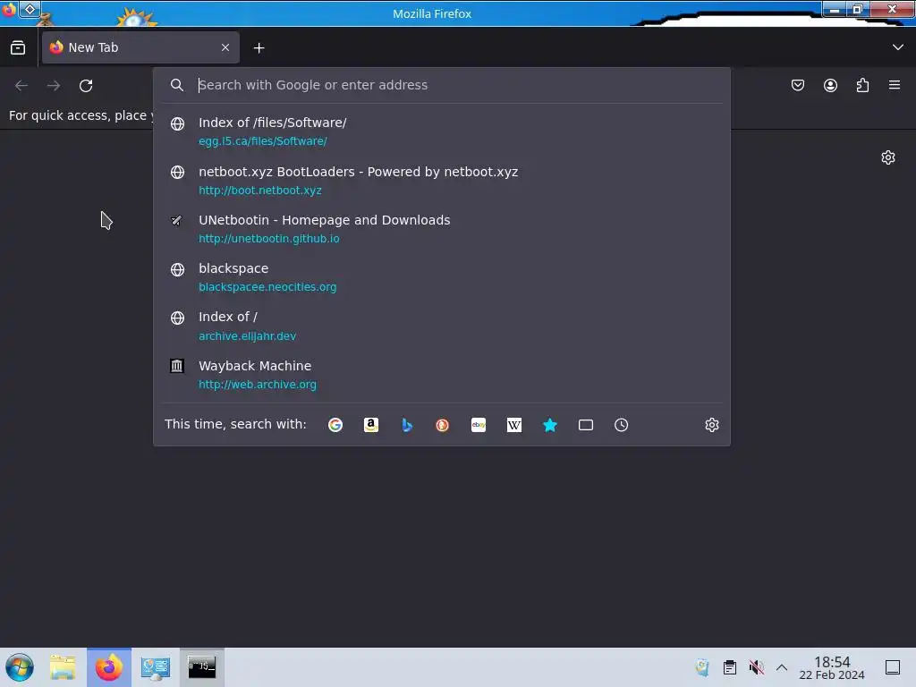Image resolution: width=916 pixels, height=687 pixels.
Task: Open the Extensions puzzle icon
Action: (862, 85)
